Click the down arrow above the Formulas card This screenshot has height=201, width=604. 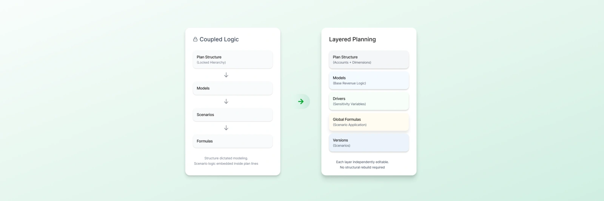click(226, 128)
